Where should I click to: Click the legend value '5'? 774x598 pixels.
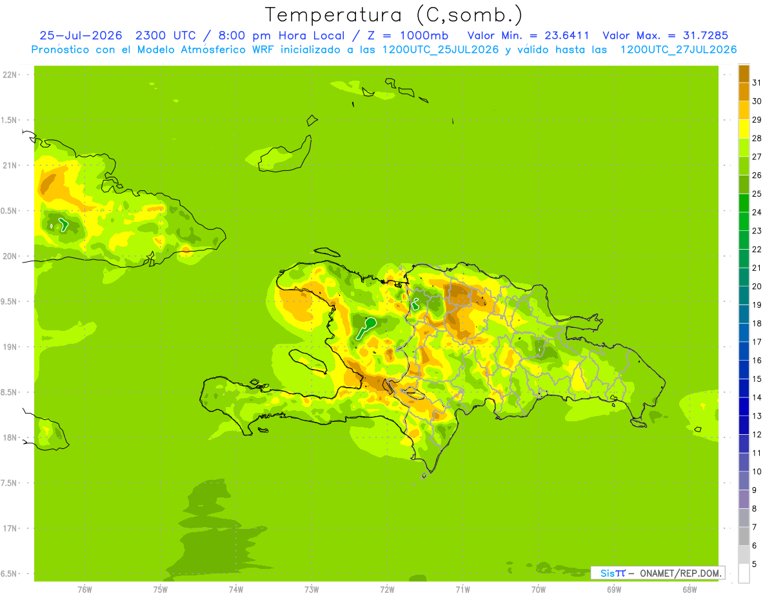[755, 564]
